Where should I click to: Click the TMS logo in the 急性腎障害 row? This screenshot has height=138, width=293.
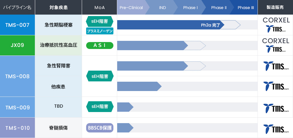click(275, 66)
